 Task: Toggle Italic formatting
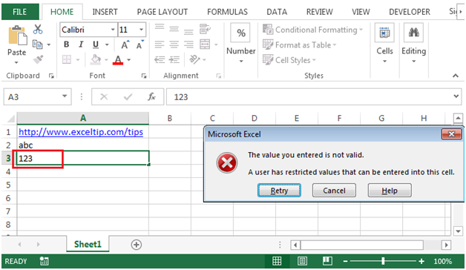point(81,45)
